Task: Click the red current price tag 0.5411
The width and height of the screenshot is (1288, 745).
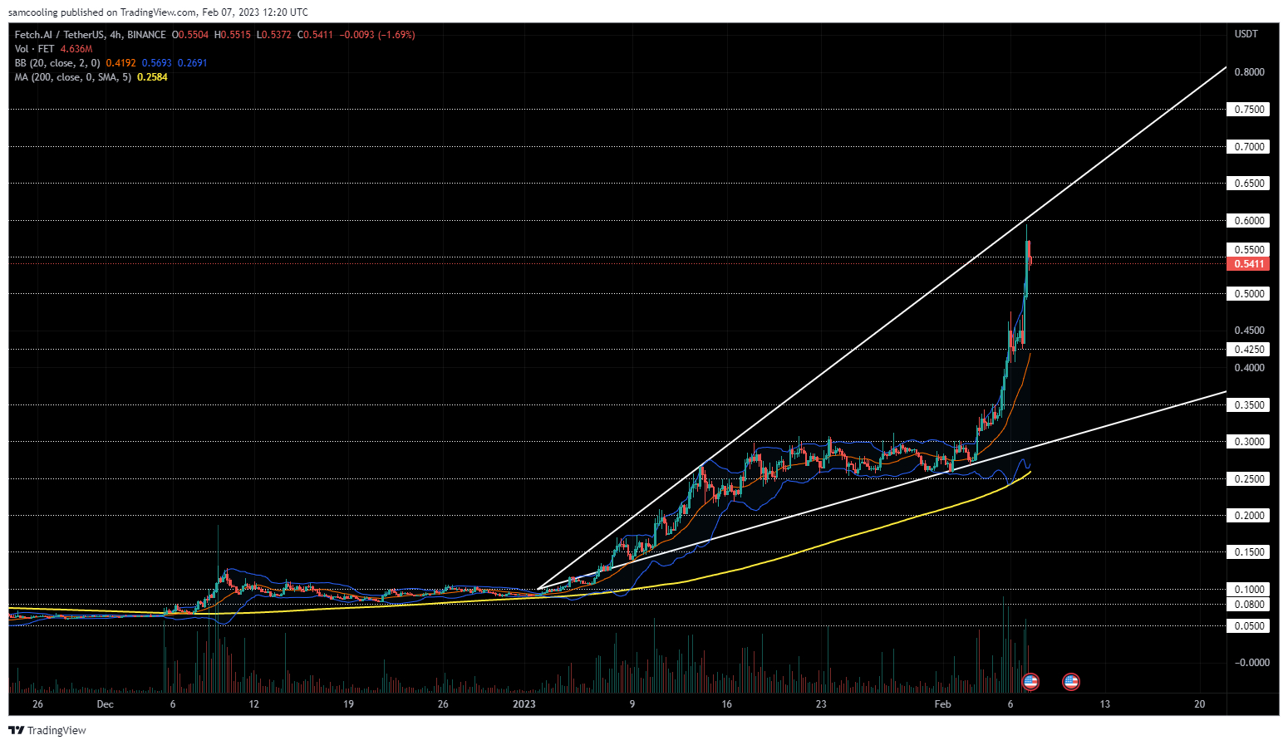Action: point(1248,264)
